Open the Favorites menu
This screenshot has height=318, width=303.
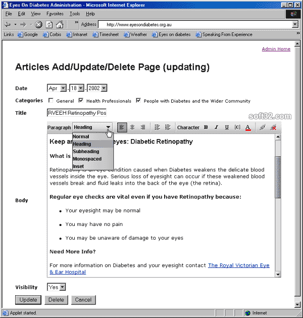[x=55, y=14]
